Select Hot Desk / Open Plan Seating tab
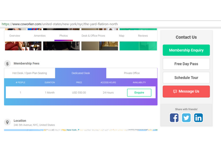221x151 pixels. tap(30, 73)
